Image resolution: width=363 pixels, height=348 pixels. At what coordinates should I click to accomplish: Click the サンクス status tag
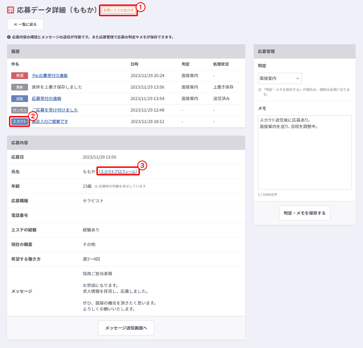tap(20, 110)
